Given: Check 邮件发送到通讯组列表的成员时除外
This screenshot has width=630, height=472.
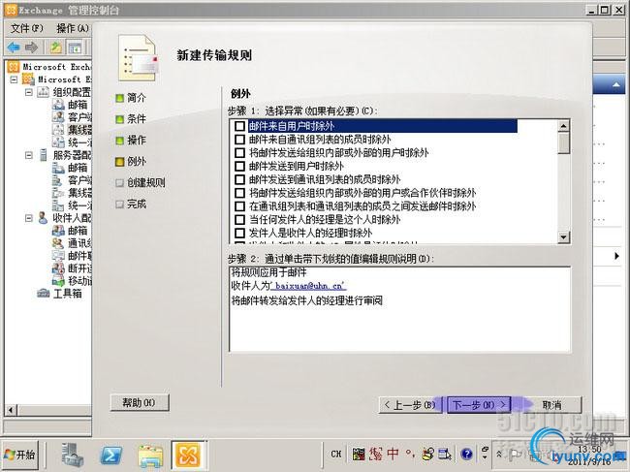Looking at the screenshot, I should [x=239, y=179].
